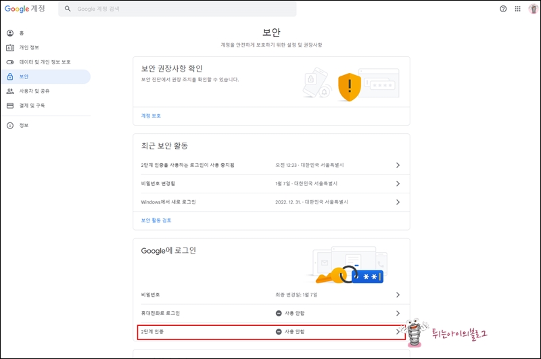Click the 휴대전화로 로그인 사용 안함 status icon
The height and width of the screenshot is (359, 541).
[279, 313]
